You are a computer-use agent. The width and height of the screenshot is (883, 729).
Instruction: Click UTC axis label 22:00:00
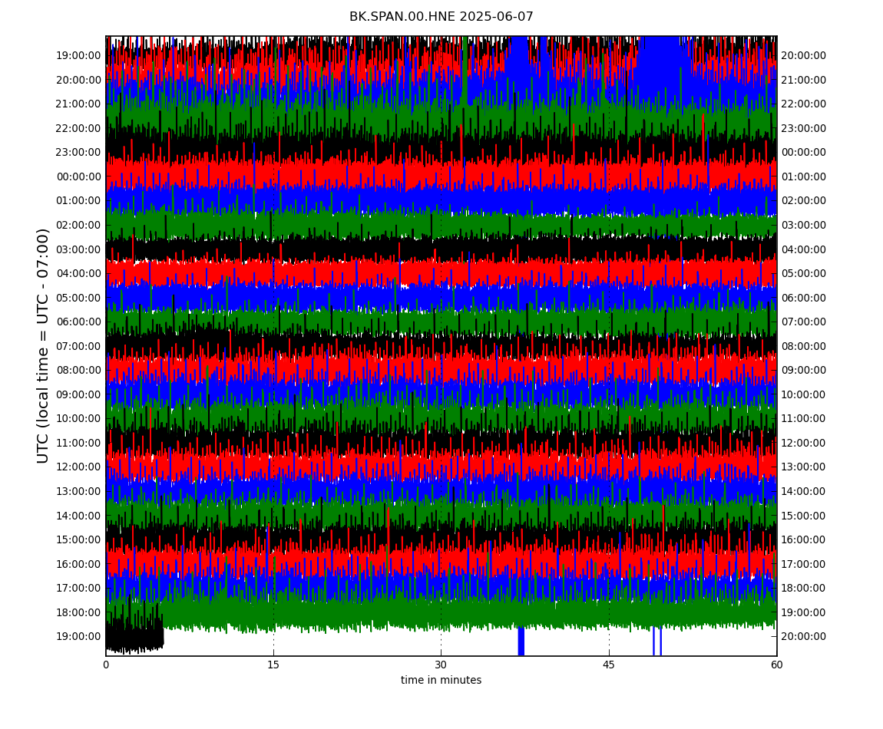(x=79, y=128)
